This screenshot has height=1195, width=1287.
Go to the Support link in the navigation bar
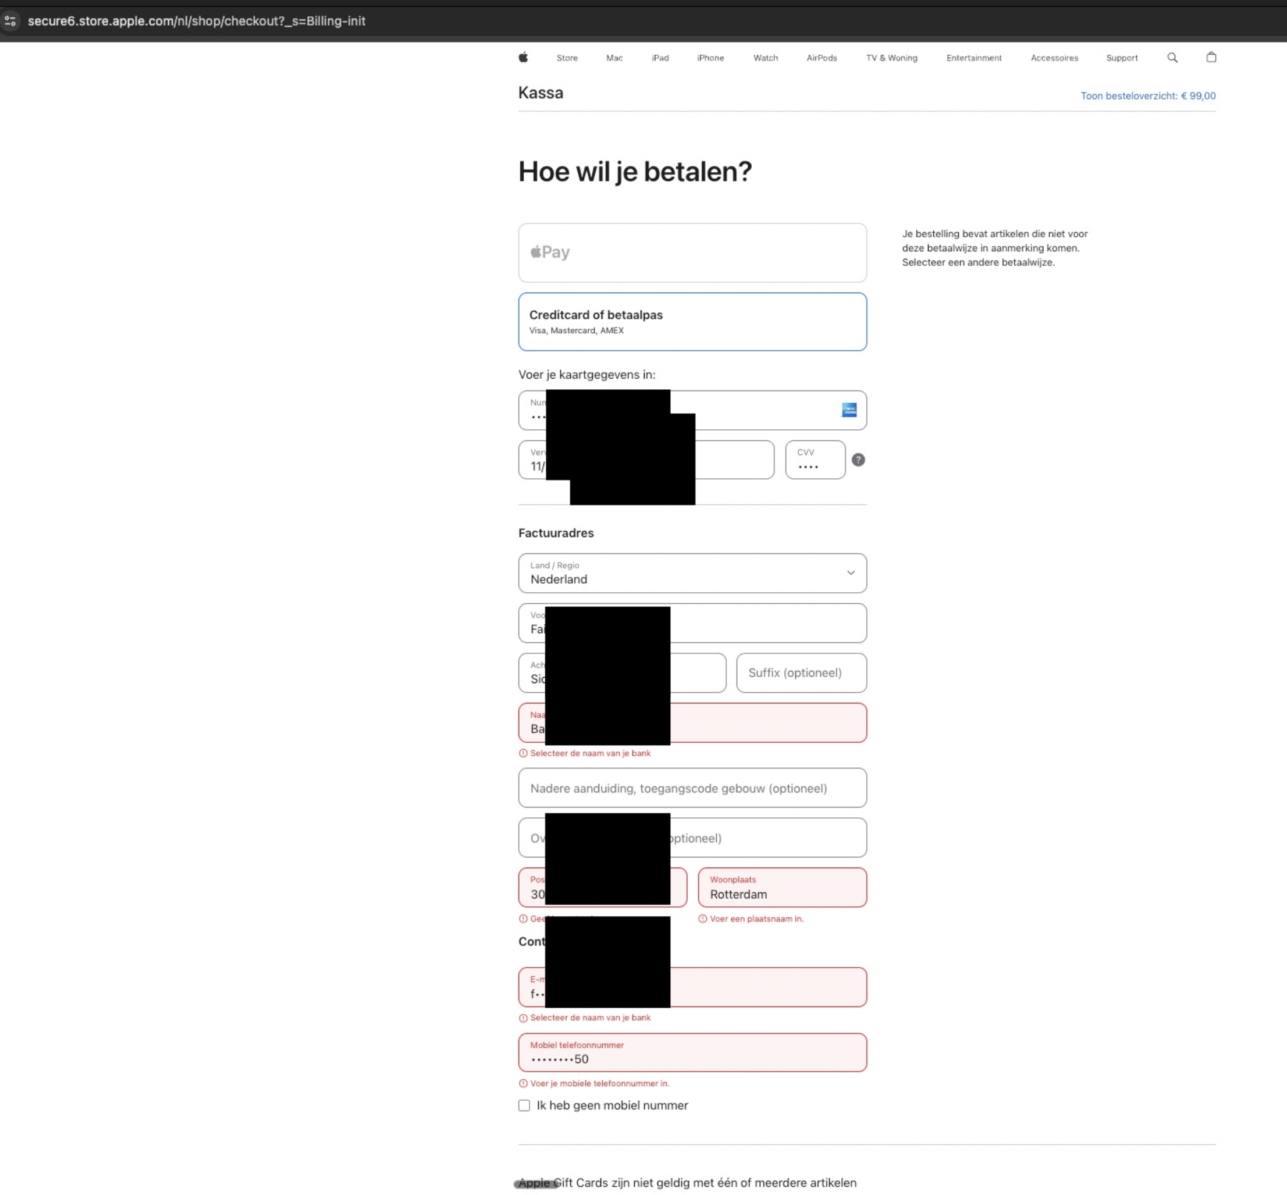tap(1121, 58)
